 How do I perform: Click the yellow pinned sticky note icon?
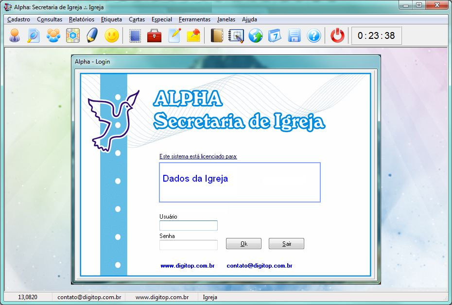pos(193,36)
